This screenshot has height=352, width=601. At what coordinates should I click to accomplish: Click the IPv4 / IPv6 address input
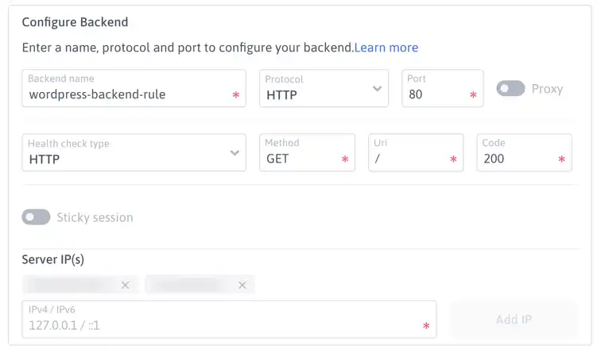pos(229,319)
